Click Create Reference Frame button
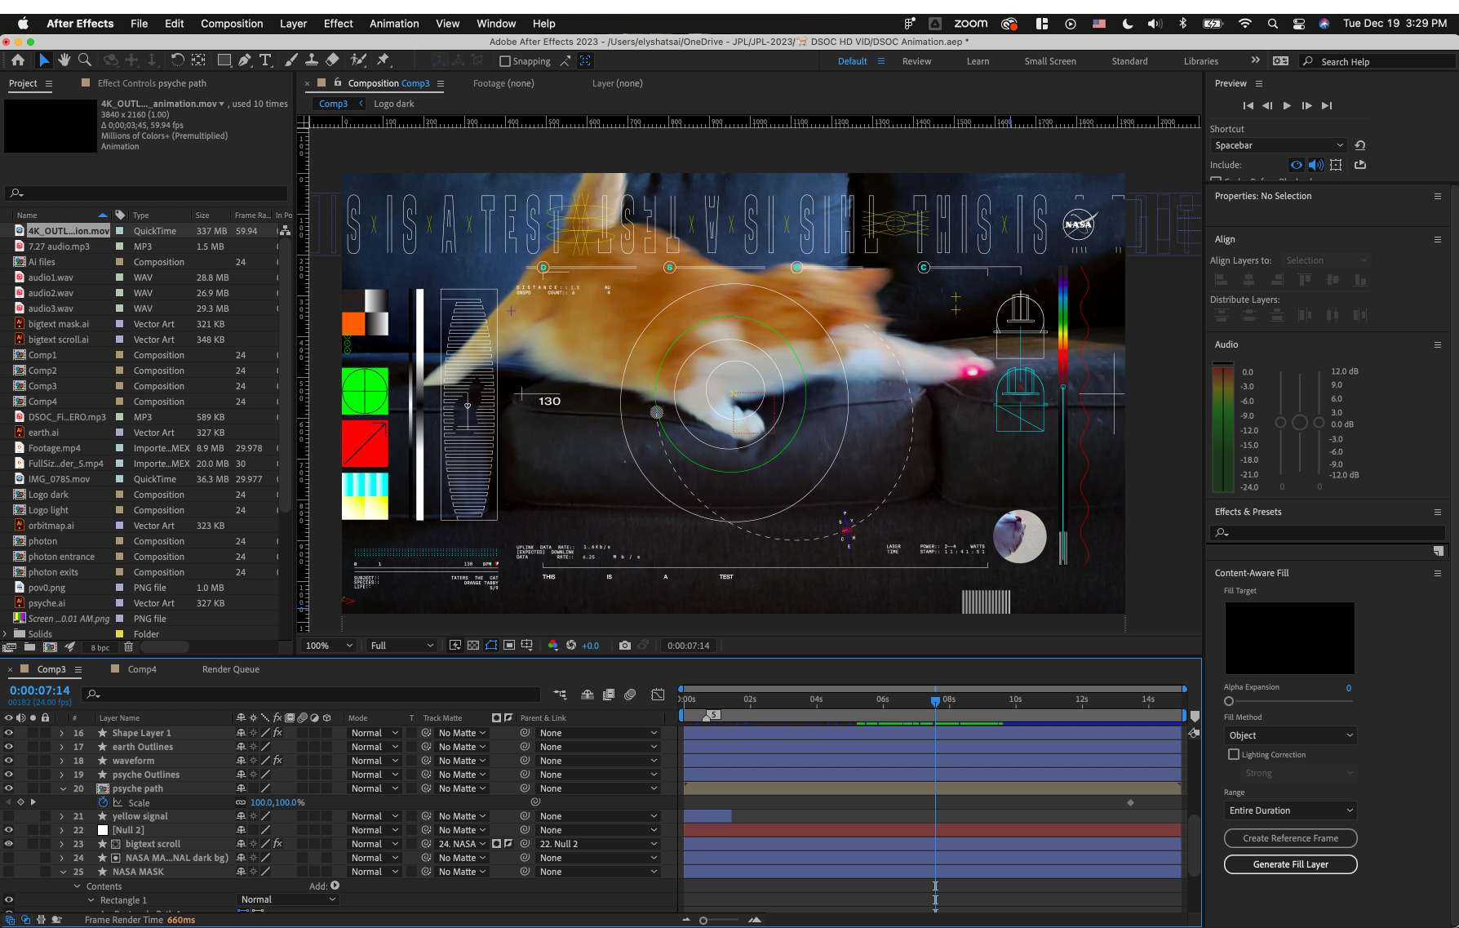Viewport: 1459px width, 928px height. coord(1290,838)
